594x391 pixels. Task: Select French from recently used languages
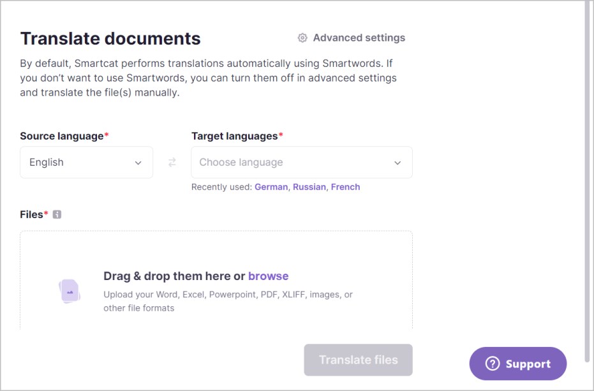click(x=345, y=187)
